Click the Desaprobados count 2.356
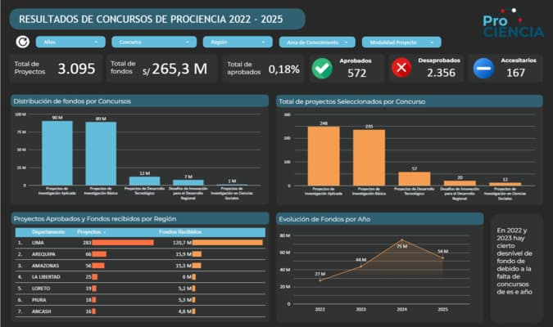Screen dimensions: 553x327 pyautogui.click(x=441, y=73)
